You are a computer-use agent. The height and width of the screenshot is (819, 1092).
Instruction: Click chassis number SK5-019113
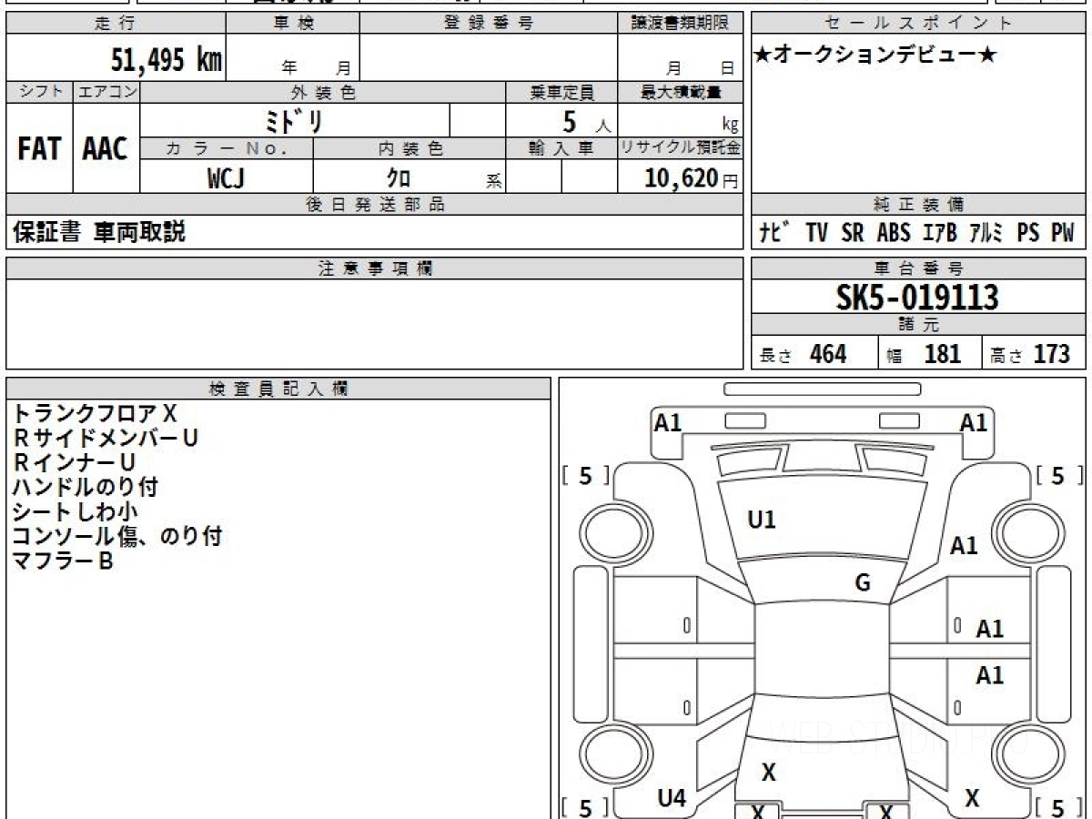[917, 298]
